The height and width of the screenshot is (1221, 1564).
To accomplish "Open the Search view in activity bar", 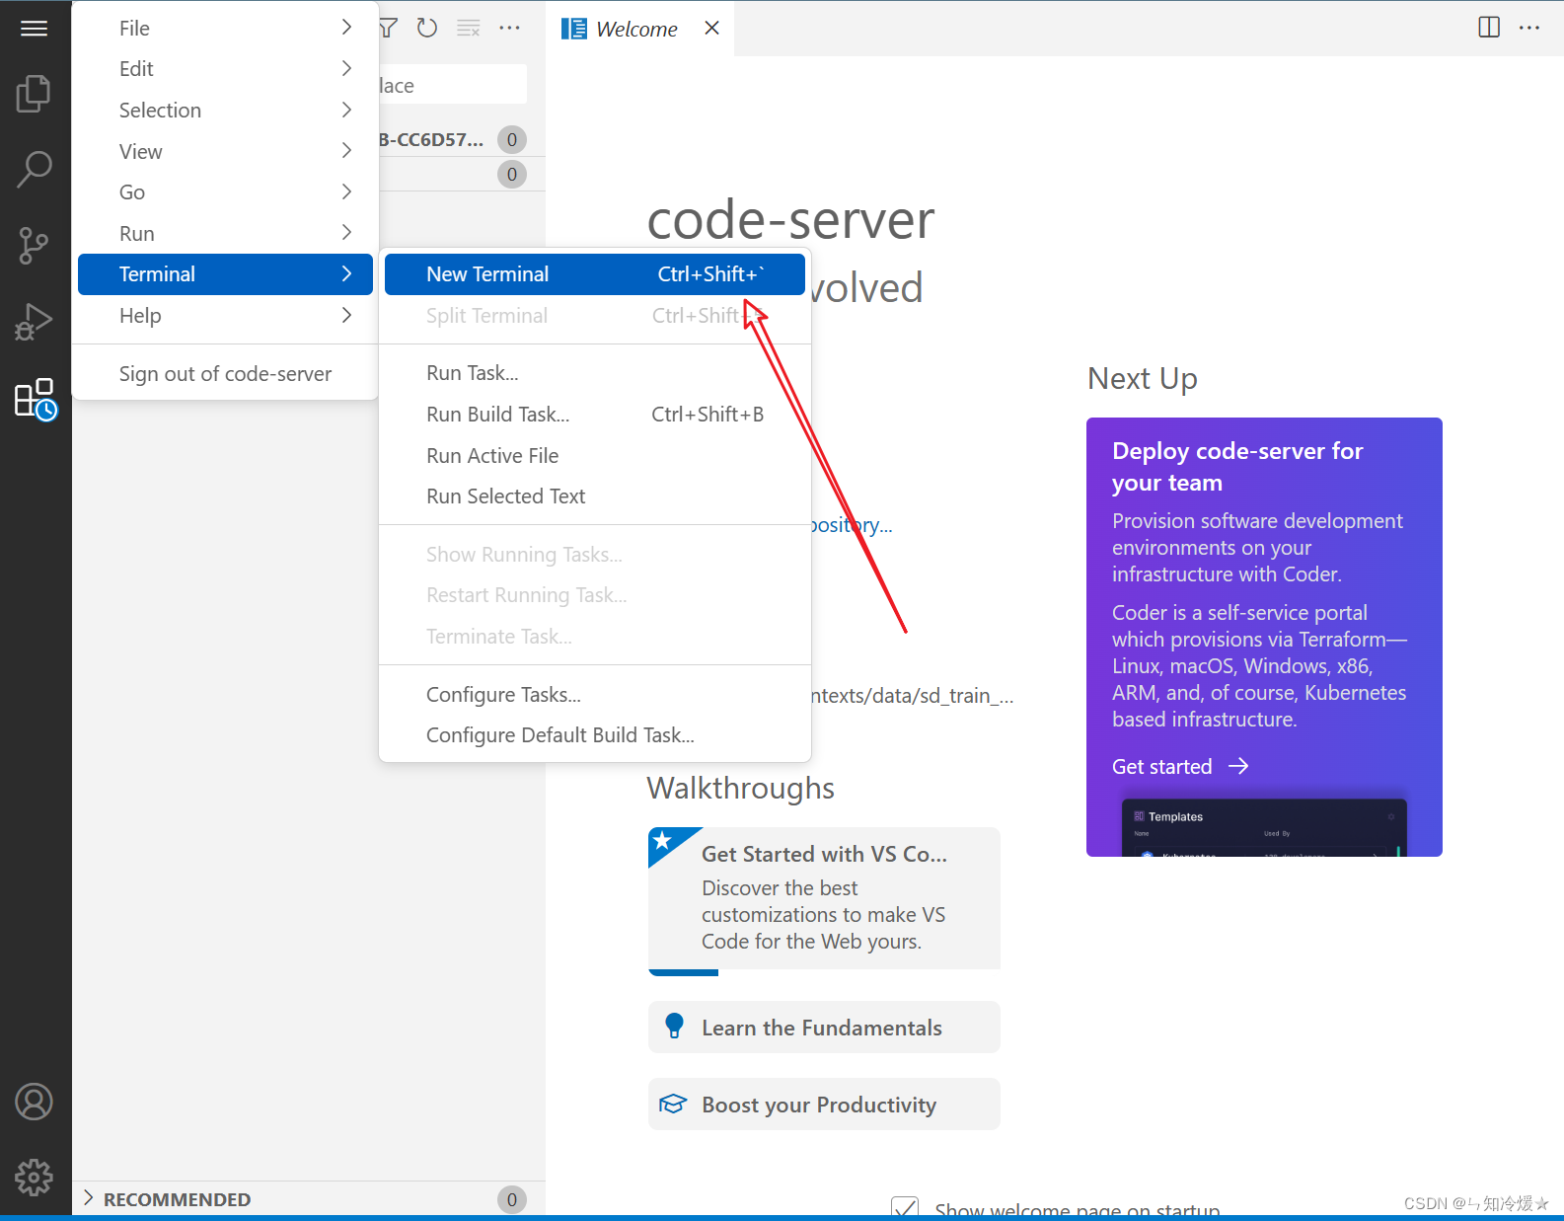I will coord(35,169).
